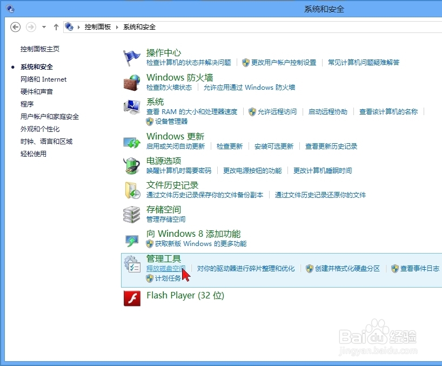Click 更改用户帐户控制设置 link
Image resolution: width=442 pixels, height=366 pixels.
284,62
